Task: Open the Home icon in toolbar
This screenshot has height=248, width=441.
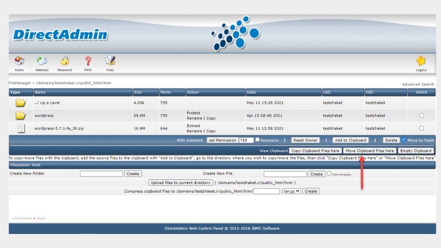Action: click(19, 61)
